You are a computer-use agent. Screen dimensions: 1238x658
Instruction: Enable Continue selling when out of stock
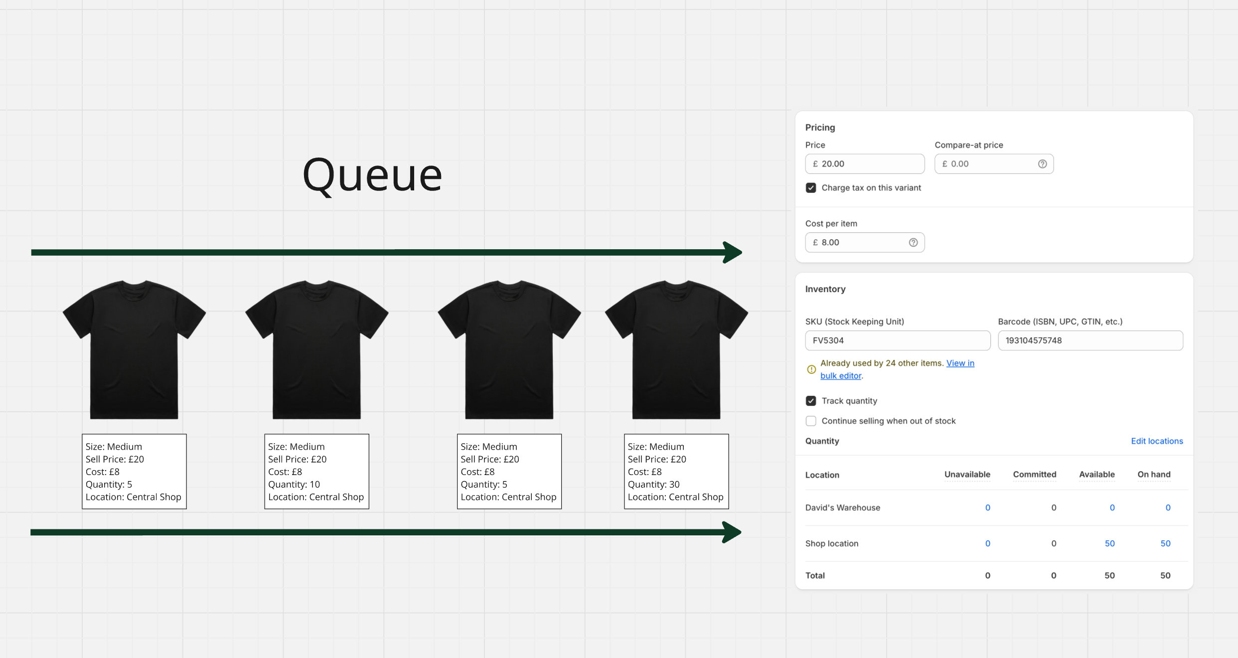coord(811,421)
